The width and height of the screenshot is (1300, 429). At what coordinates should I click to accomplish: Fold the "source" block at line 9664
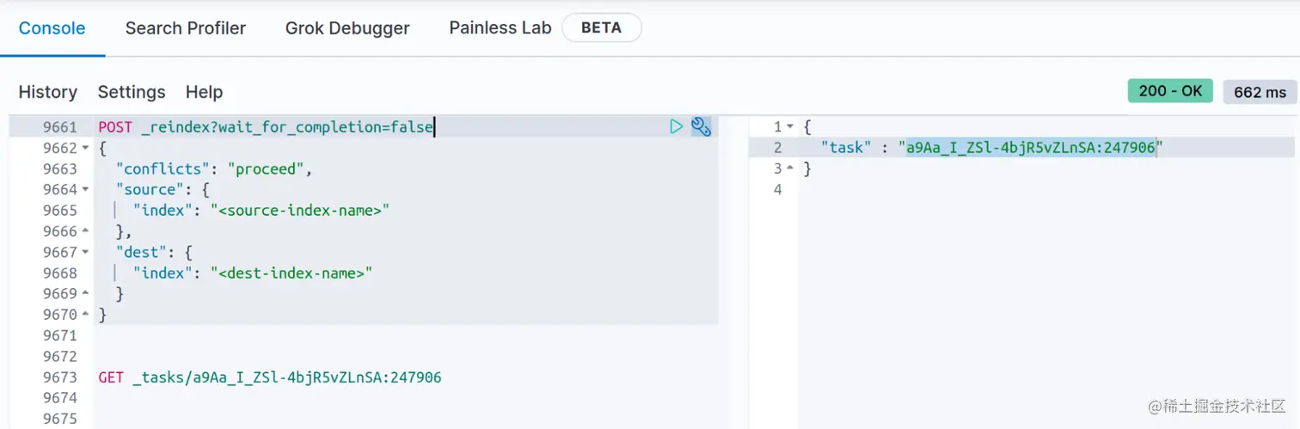click(x=85, y=190)
